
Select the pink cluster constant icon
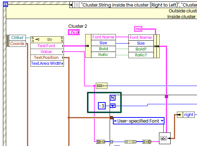coord(138,29)
